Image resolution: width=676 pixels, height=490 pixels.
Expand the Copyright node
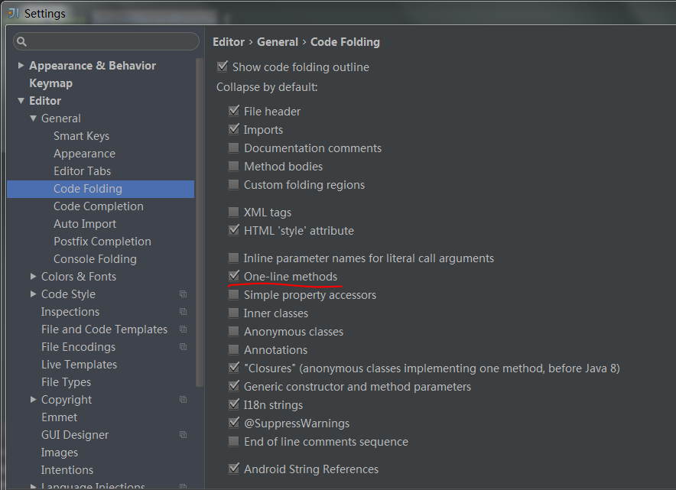click(x=33, y=400)
